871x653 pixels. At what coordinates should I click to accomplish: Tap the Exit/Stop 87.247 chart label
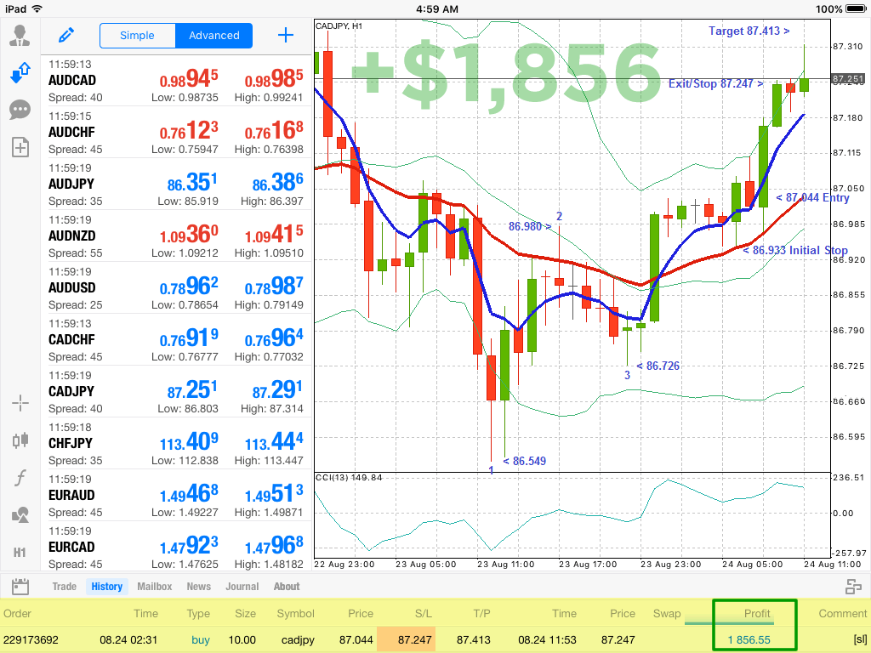click(x=715, y=84)
